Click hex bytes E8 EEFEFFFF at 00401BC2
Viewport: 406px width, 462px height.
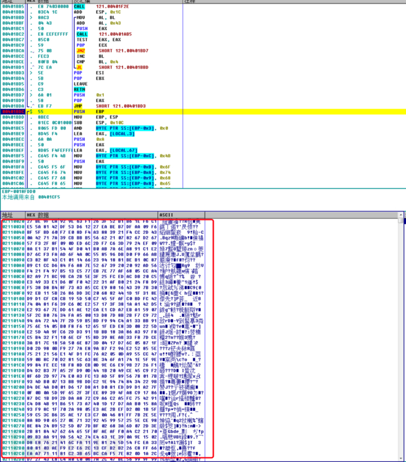[x=53, y=34]
